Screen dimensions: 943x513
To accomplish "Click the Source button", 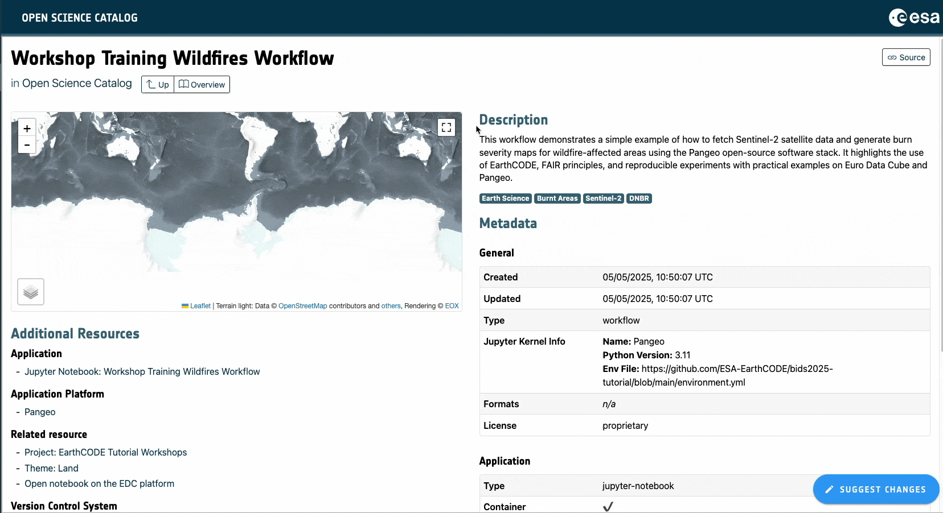I will click(x=906, y=57).
